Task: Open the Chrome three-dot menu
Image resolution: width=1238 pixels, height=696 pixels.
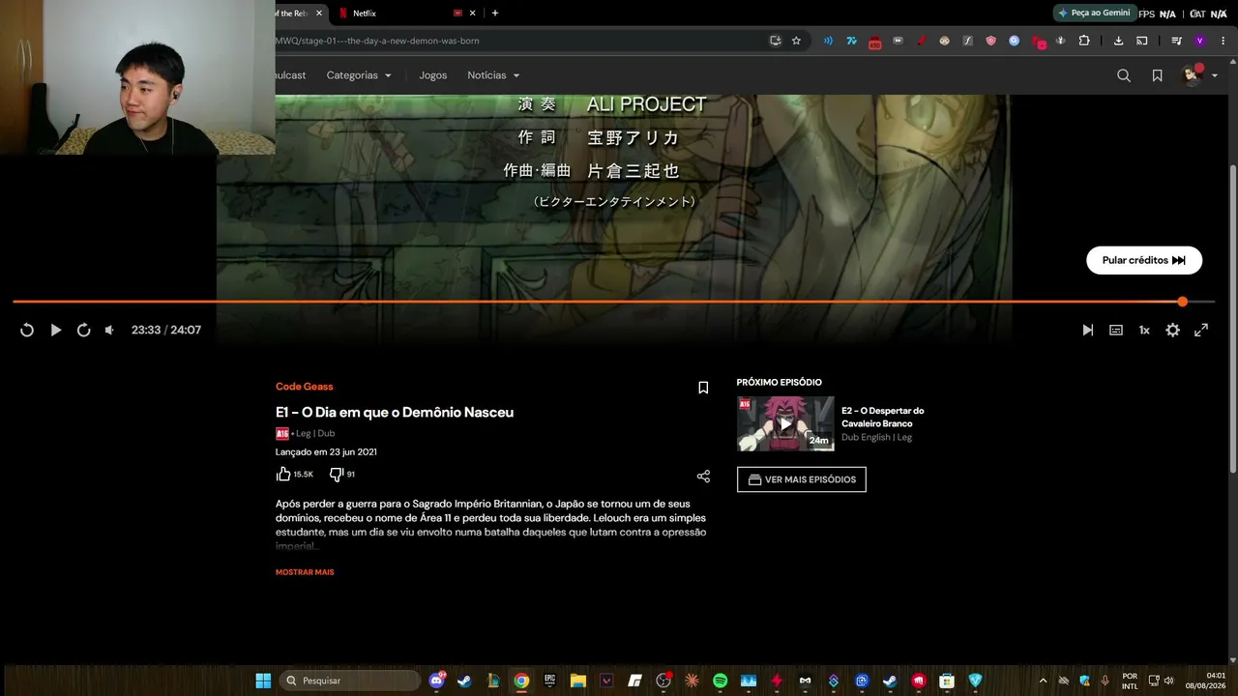Action: (1223, 41)
